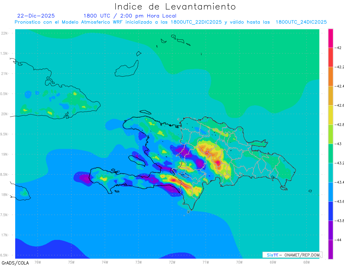
Task: Click the '-42.4' legend value
Action: (339, 86)
